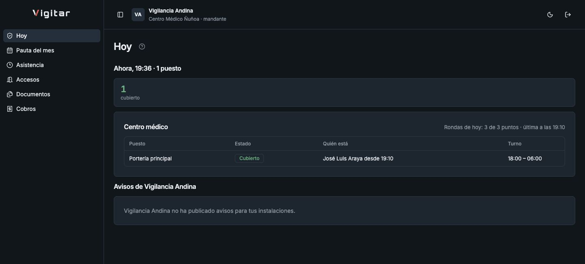Click the documents icon next to Documentos
This screenshot has height=264, width=585.
pos(10,94)
